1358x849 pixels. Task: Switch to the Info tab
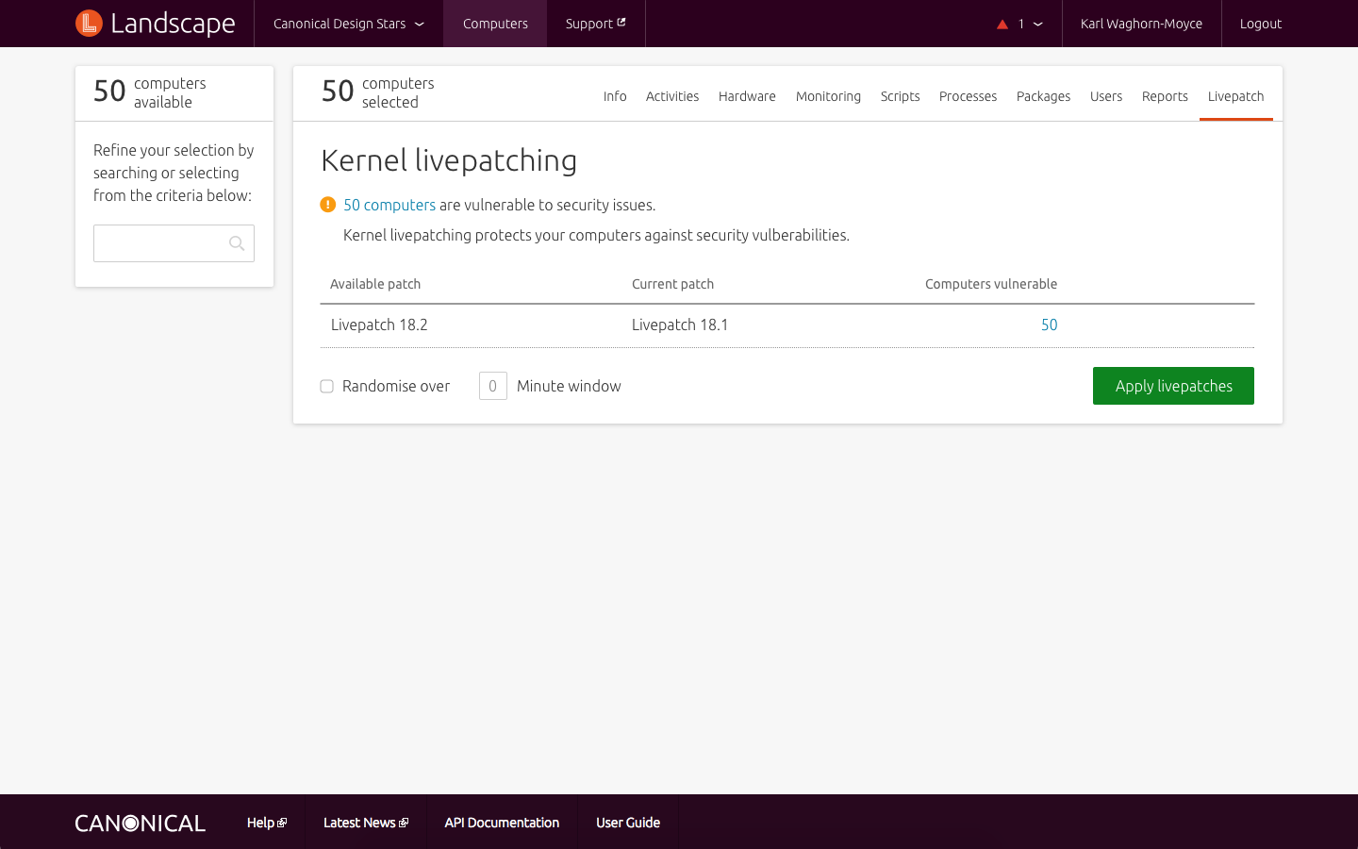pos(615,96)
